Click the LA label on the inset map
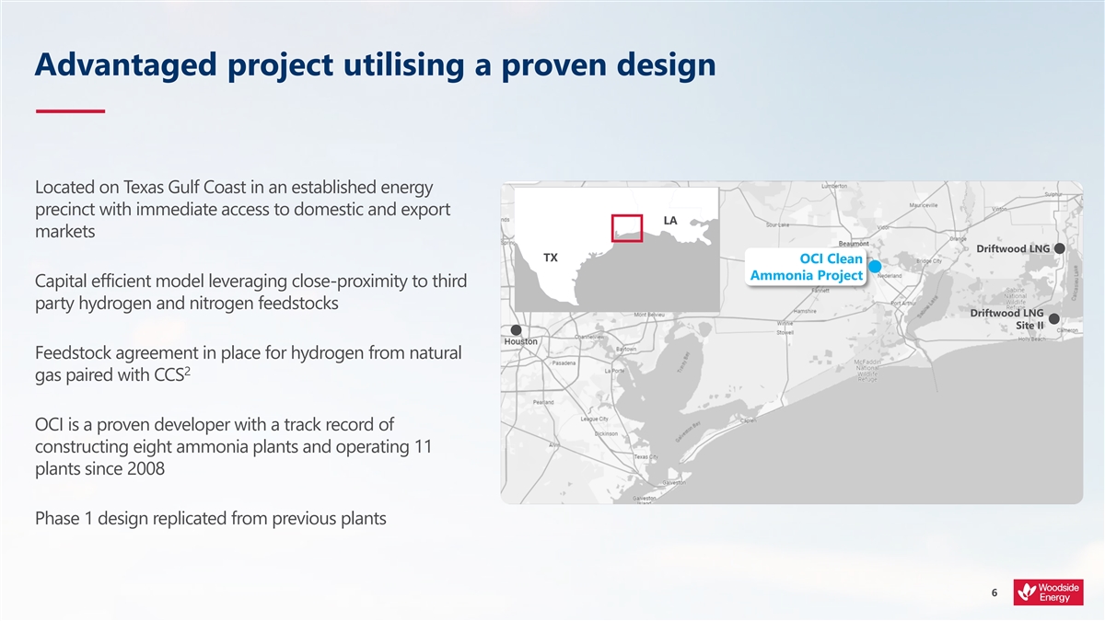The width and height of the screenshot is (1105, 621). [669, 221]
